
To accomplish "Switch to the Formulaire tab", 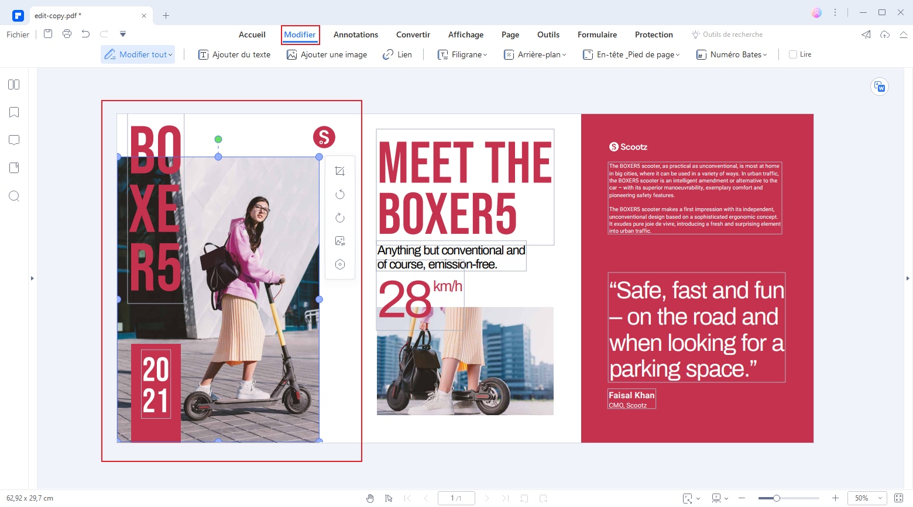I will tap(597, 35).
